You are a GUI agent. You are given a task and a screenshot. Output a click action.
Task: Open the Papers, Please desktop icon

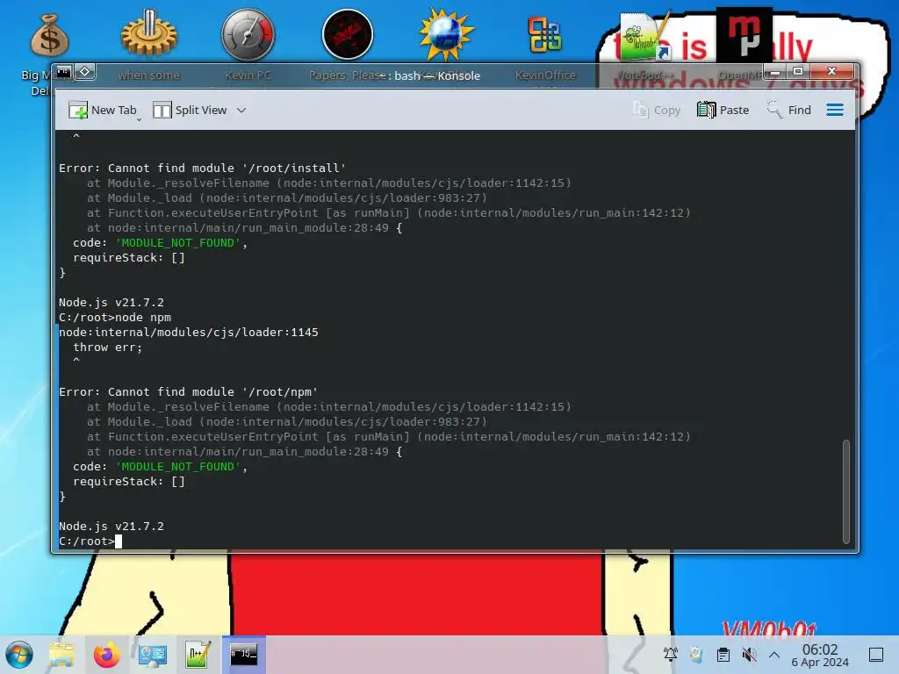[x=348, y=34]
